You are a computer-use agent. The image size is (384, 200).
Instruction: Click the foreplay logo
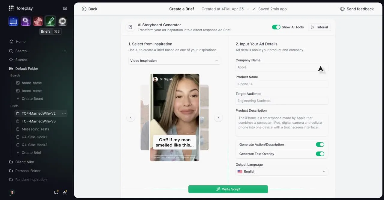[21, 8]
